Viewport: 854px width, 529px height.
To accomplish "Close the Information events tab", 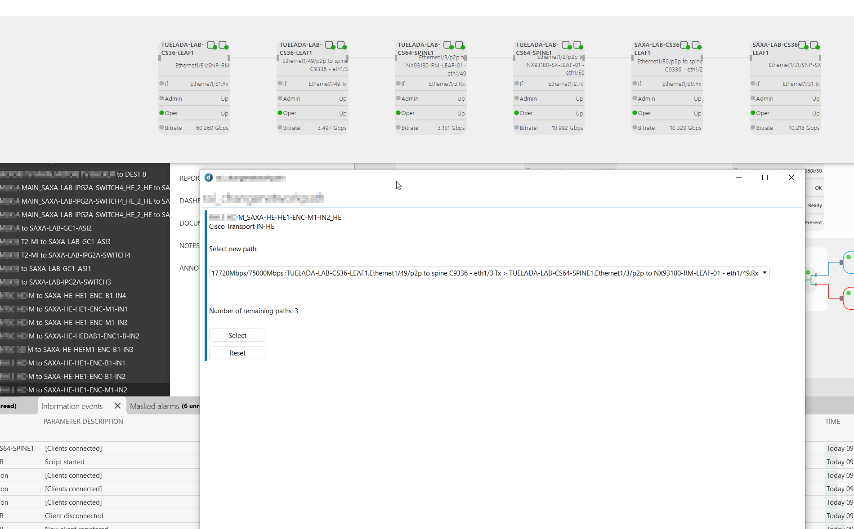I will coord(117,406).
